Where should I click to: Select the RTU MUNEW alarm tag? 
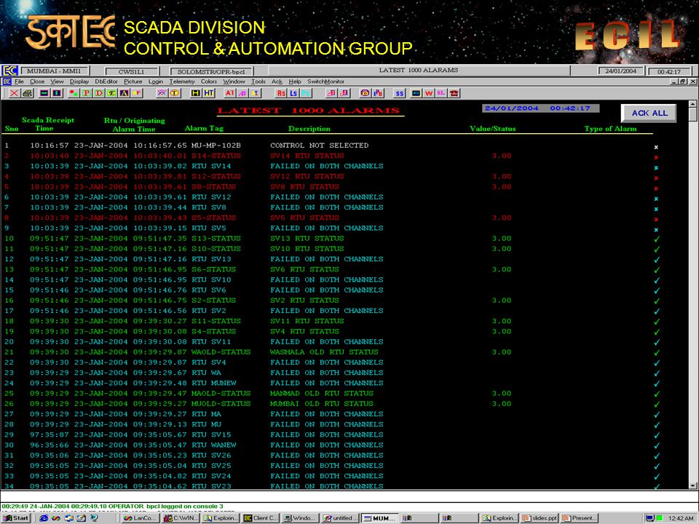214,384
